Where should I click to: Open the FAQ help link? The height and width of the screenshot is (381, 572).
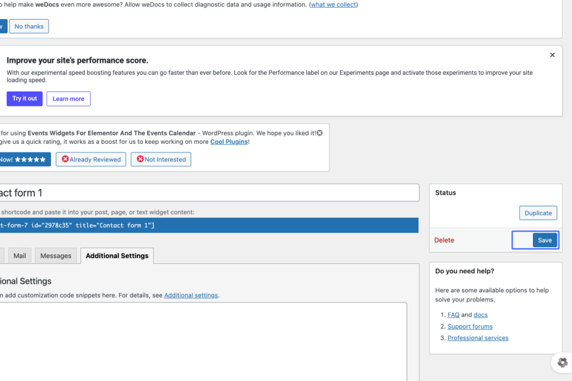tap(454, 315)
